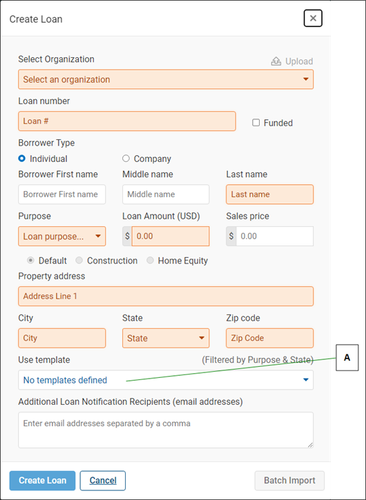
Task: Click the Loan number input field
Action: (x=127, y=121)
